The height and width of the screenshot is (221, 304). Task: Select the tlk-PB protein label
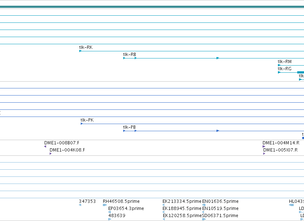click(x=129, y=127)
